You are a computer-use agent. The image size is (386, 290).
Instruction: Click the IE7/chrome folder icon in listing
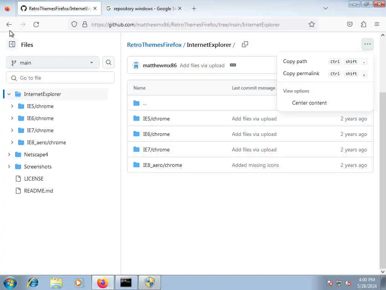[136, 150]
